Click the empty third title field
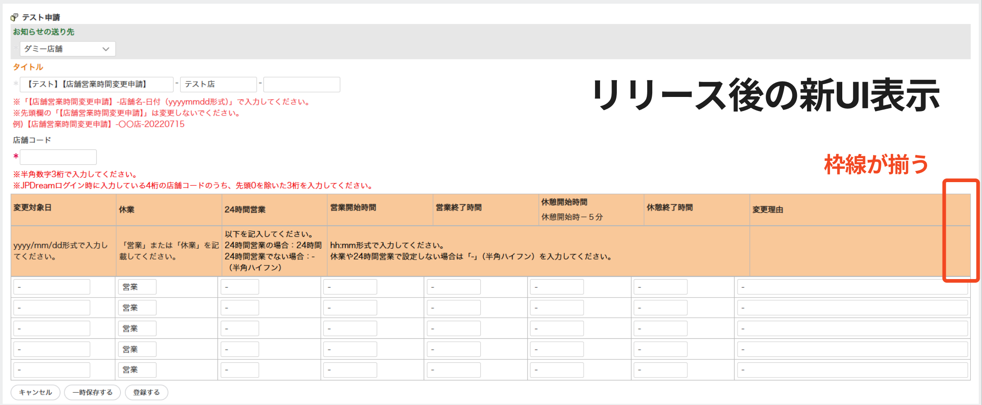This screenshot has height=405, width=982. pos(302,84)
